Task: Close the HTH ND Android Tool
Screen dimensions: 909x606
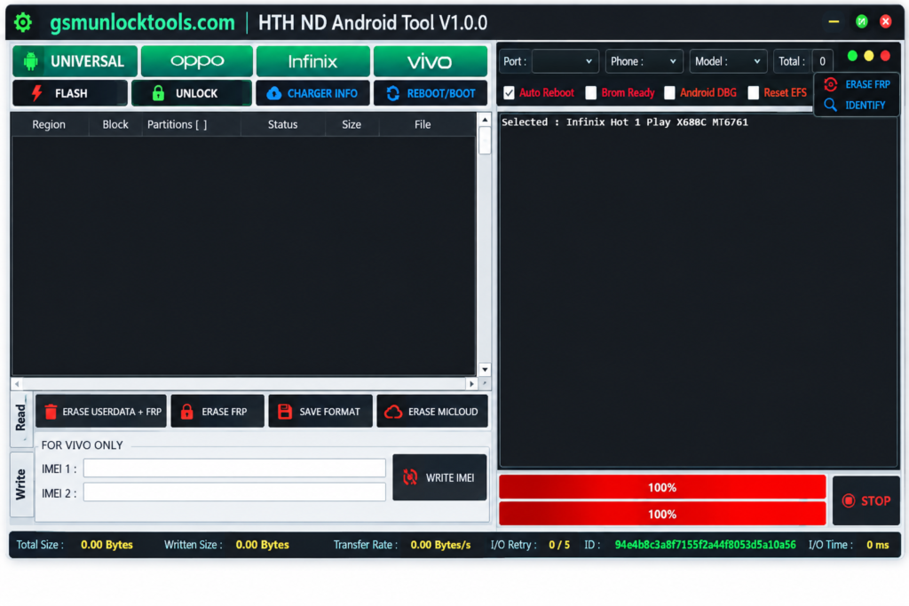Action: pos(885,22)
